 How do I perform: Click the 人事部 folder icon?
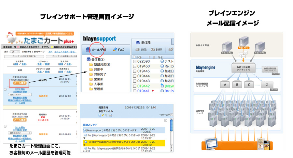(91, 84)
